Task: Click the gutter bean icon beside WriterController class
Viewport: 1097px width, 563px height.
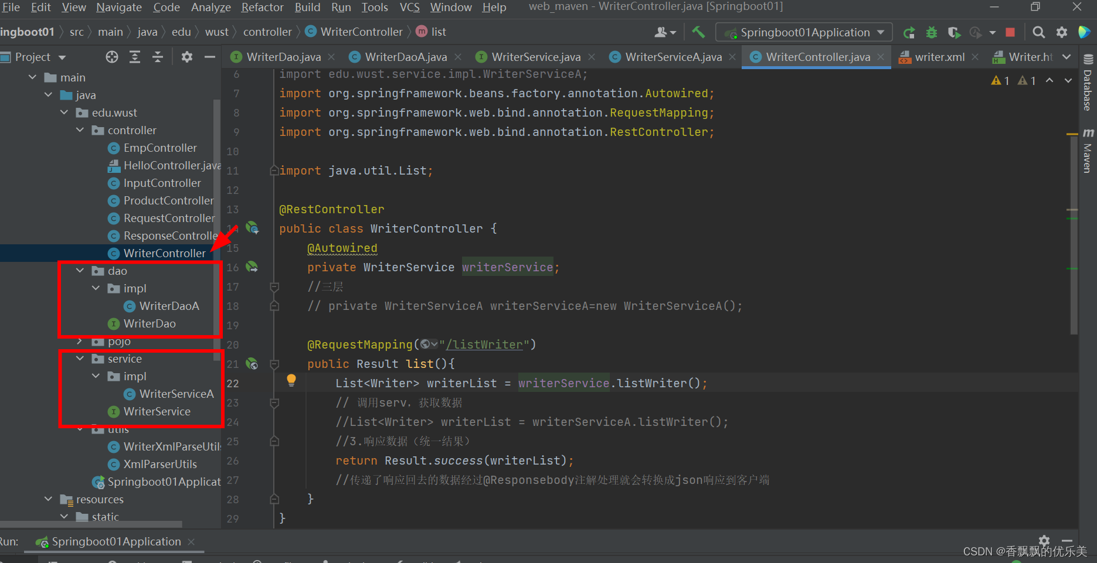Action: (x=252, y=227)
